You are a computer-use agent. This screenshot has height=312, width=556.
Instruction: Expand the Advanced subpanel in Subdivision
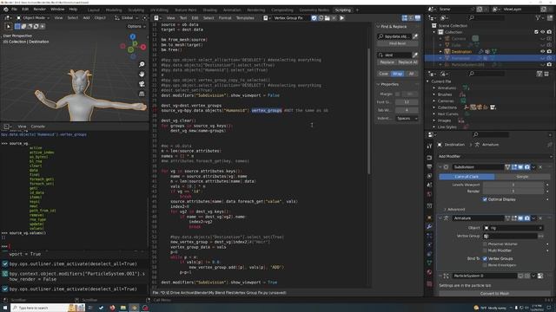pyautogui.click(x=455, y=210)
